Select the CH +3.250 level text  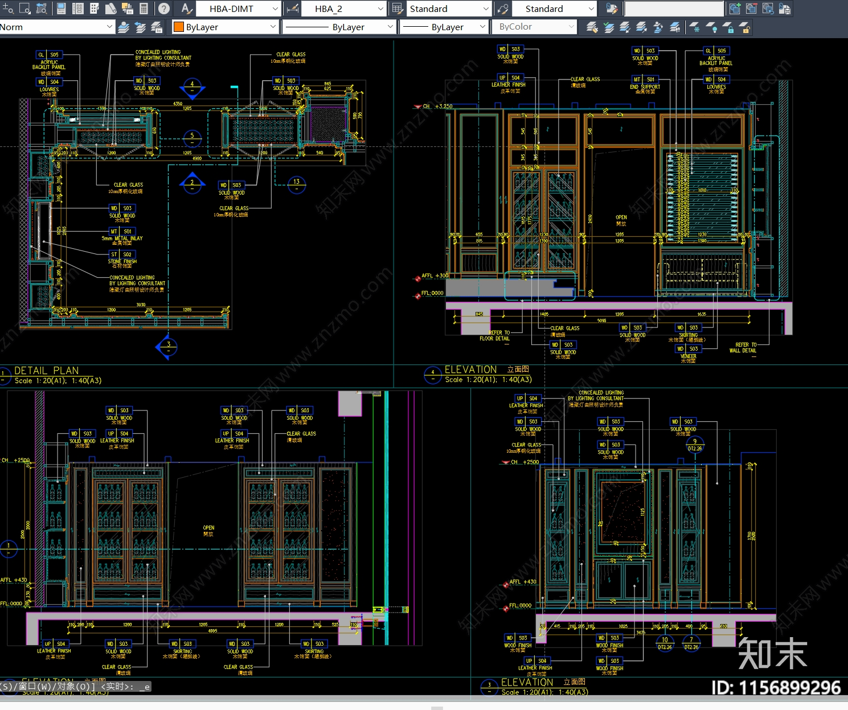[438, 106]
